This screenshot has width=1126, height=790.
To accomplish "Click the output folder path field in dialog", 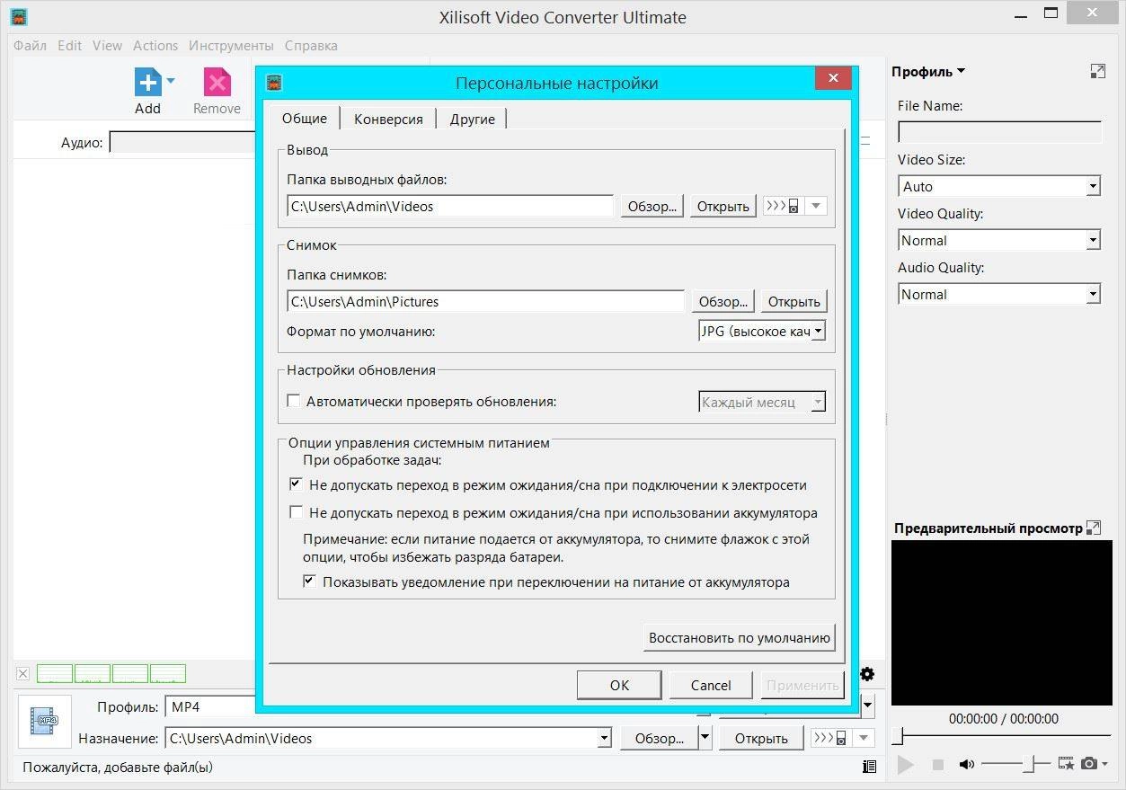I will pyautogui.click(x=449, y=206).
